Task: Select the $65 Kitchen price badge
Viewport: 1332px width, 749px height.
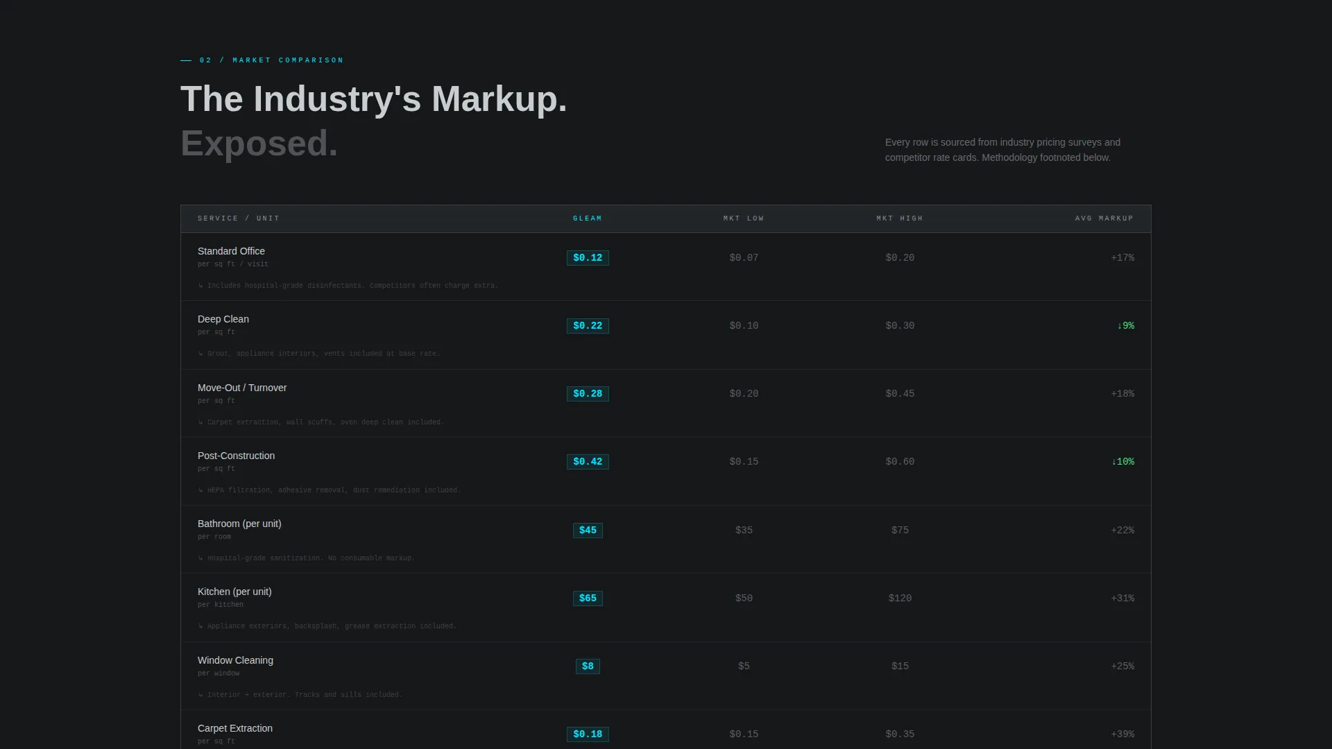Action: click(x=588, y=599)
